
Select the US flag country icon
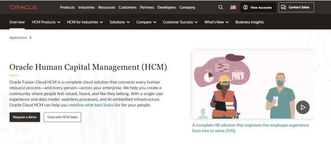pyautogui.click(x=233, y=7)
